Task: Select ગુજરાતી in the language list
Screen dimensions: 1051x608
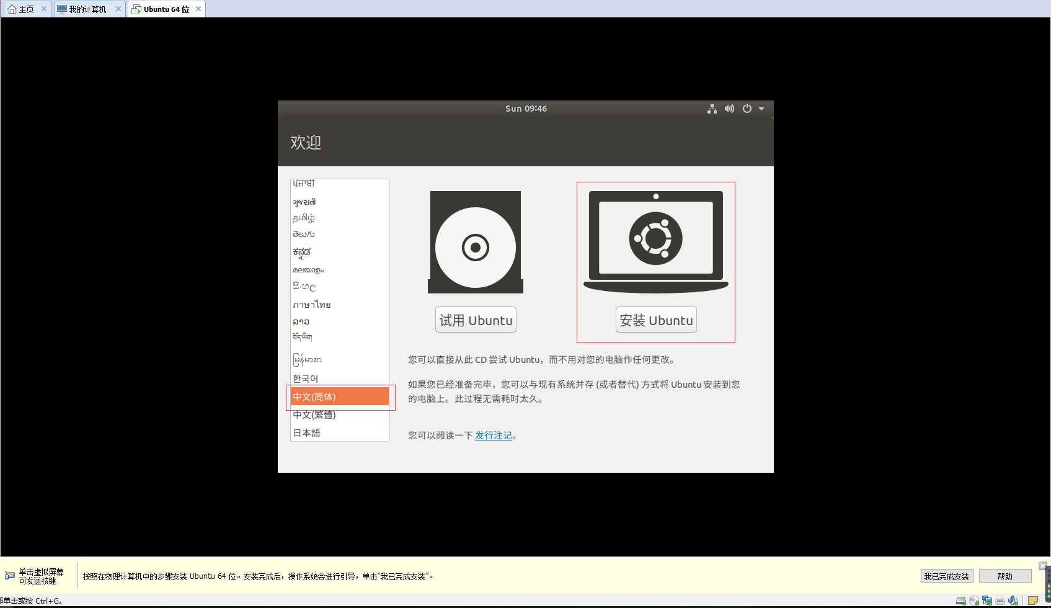Action: pyautogui.click(x=340, y=202)
